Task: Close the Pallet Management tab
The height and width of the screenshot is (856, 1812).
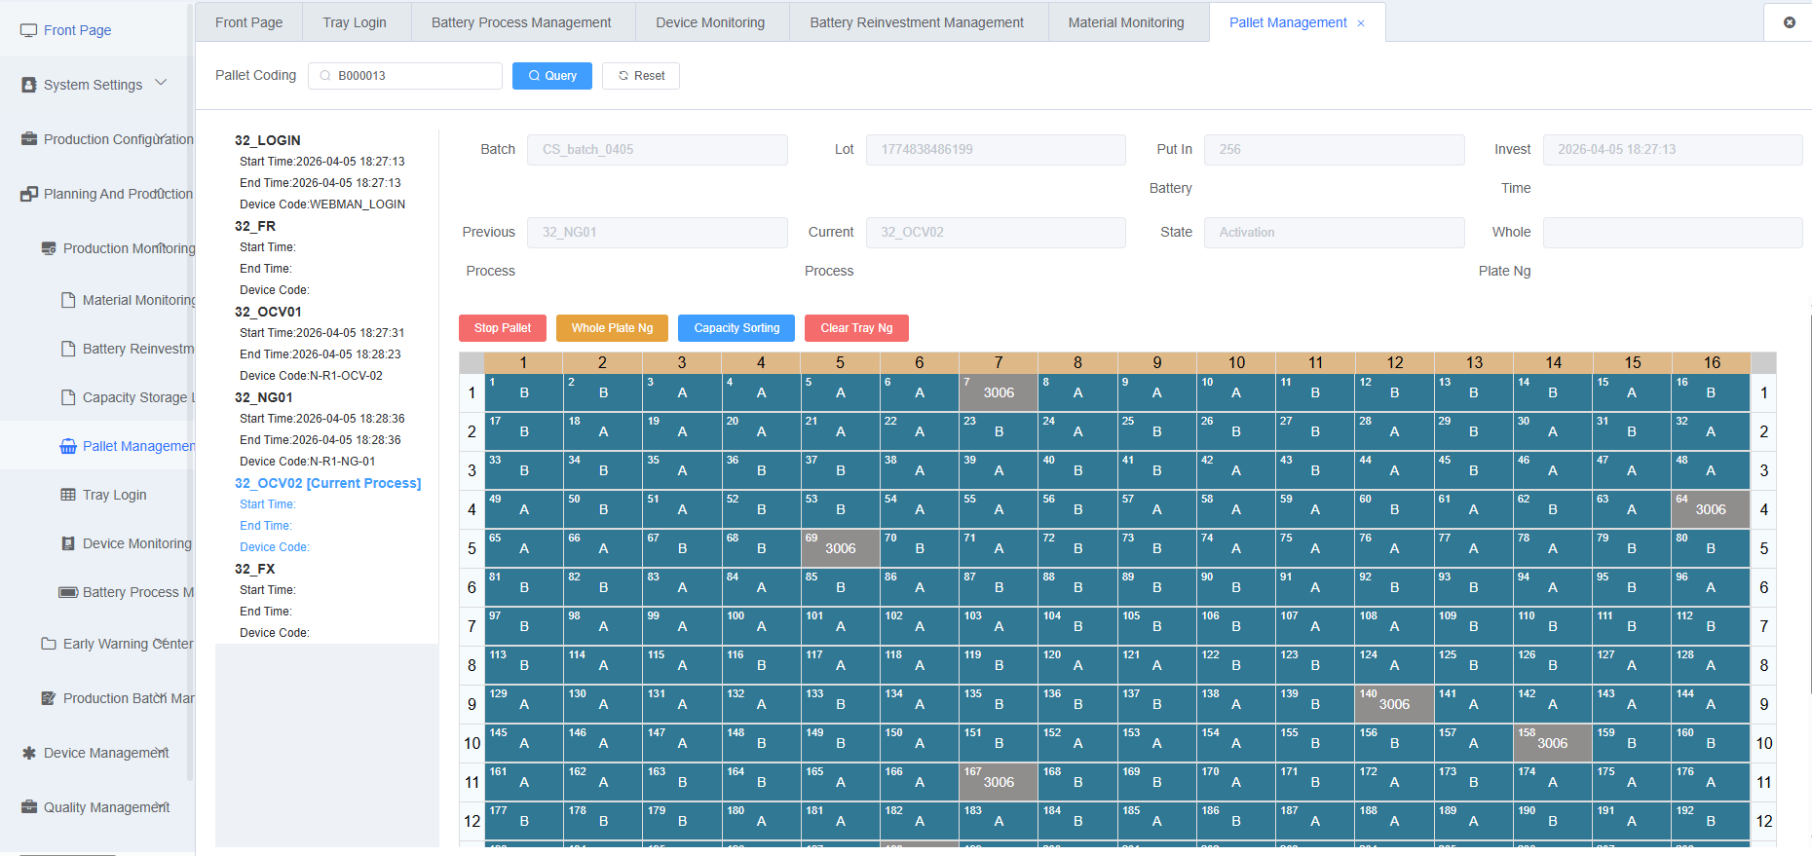Action: (x=1361, y=23)
